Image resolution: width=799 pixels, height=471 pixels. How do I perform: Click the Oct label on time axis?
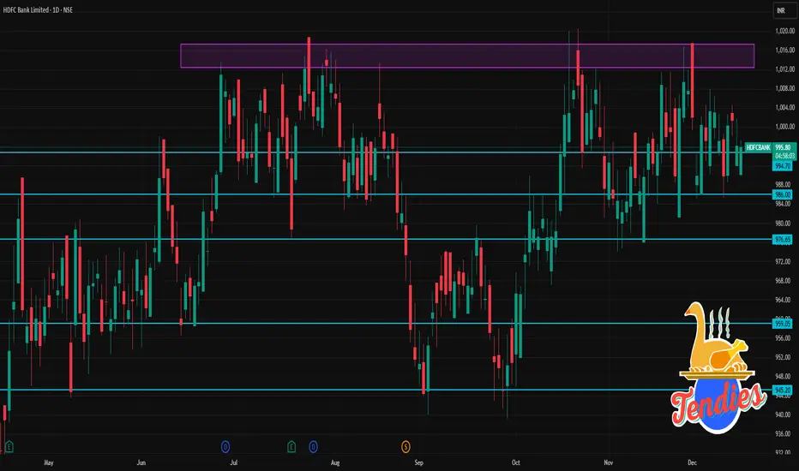tap(516, 462)
